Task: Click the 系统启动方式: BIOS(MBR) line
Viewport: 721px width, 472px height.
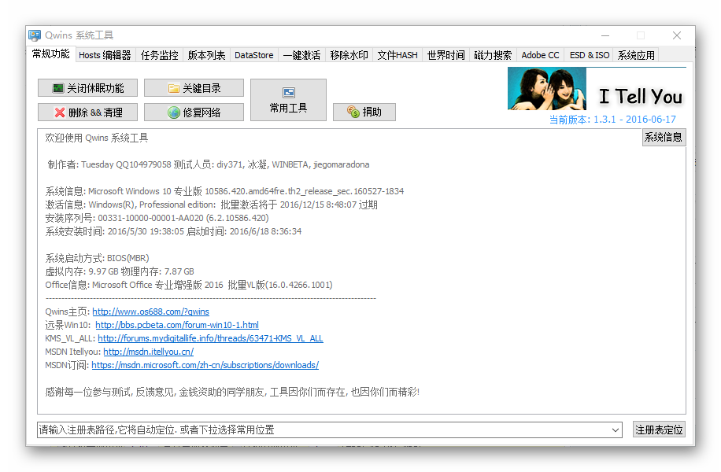Action: tap(97, 258)
